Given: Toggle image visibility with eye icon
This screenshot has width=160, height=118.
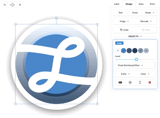Looking at the screenshot, I should coord(120,82).
